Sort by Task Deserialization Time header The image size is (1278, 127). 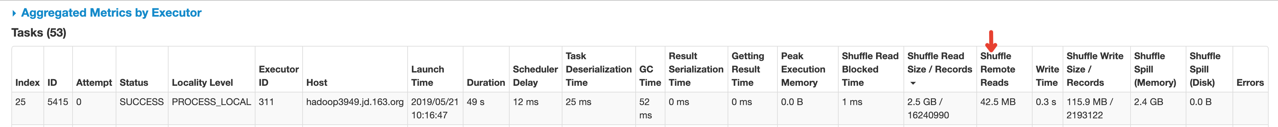tap(598, 69)
